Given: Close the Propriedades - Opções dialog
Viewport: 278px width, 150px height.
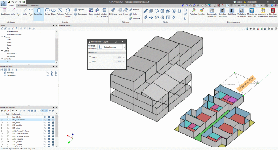Looking at the screenshot, I should tap(122, 42).
